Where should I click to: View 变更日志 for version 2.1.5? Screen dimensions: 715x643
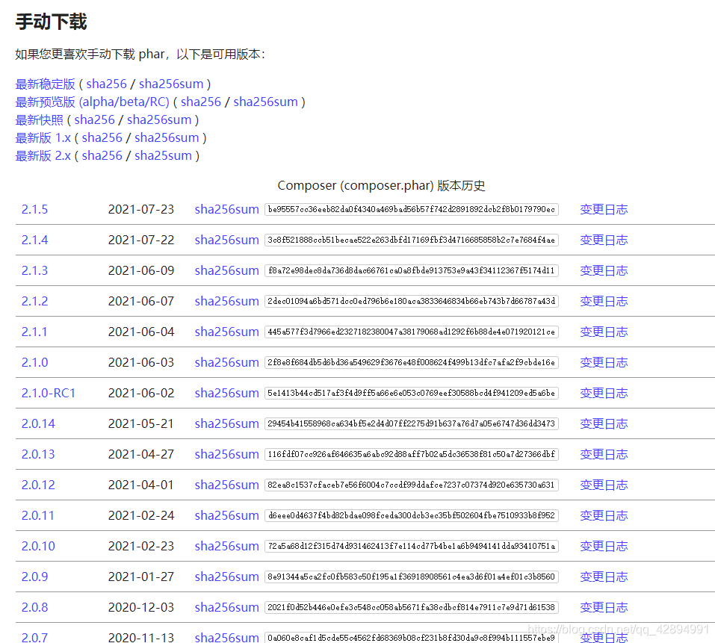[604, 210]
